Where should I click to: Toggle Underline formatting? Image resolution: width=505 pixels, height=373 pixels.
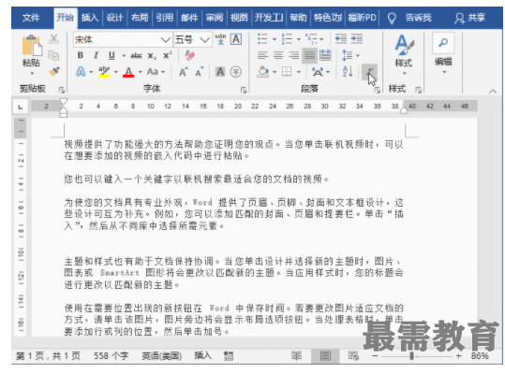tap(111, 55)
